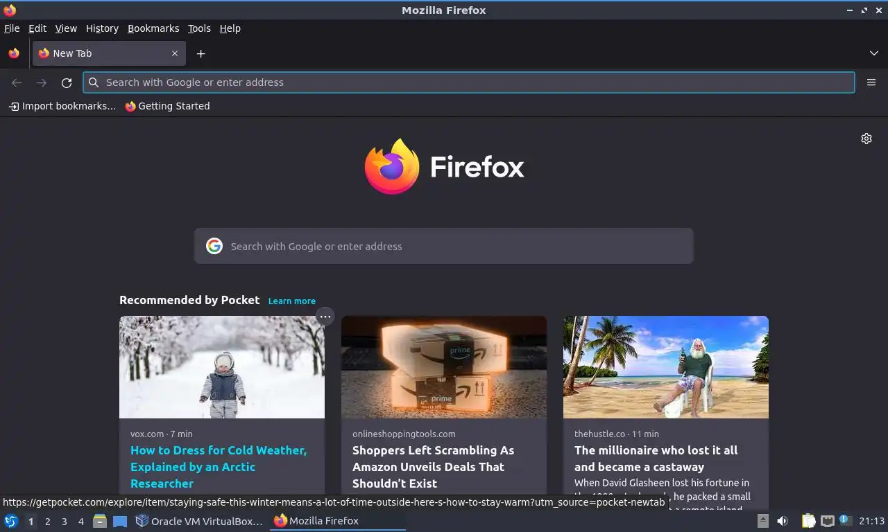Viewport: 888px width, 532px height.
Task: Click the Recommended by Pocket heading
Action: 189,300
